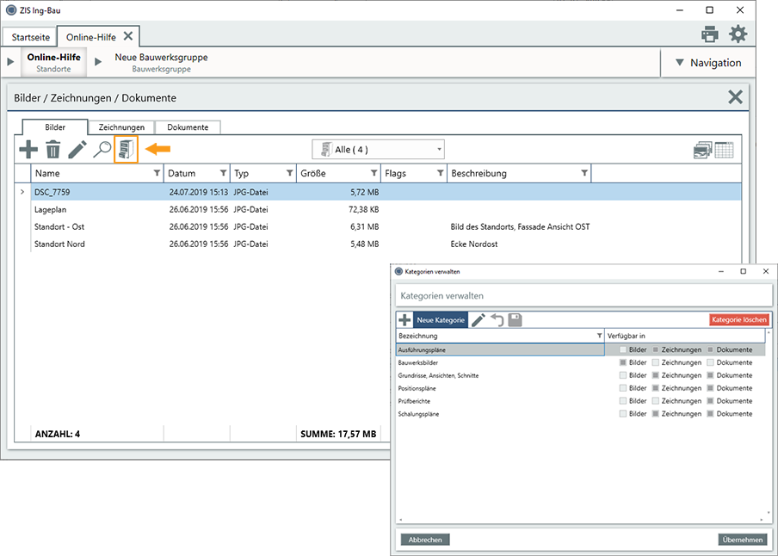
Task: Open category management cabinet icon
Action: click(x=126, y=150)
